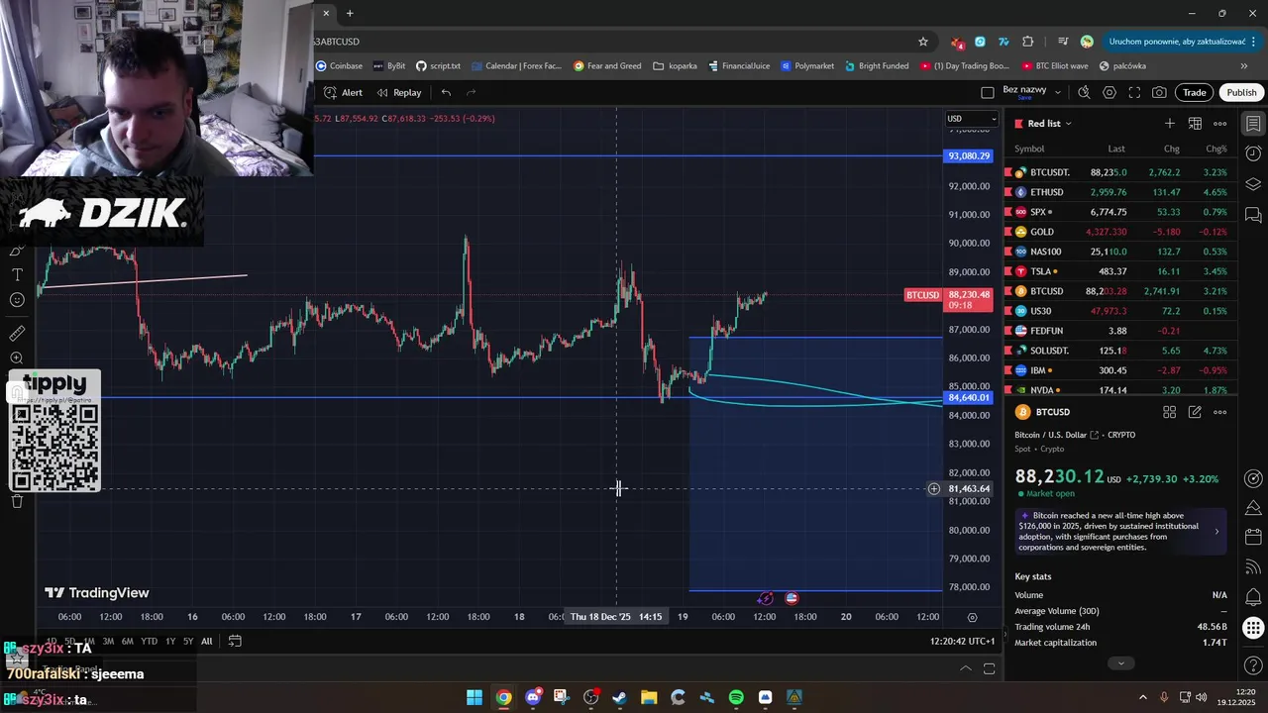Click the 93,080.29 price line label
Viewport: 1268px width, 713px height.
(969, 155)
